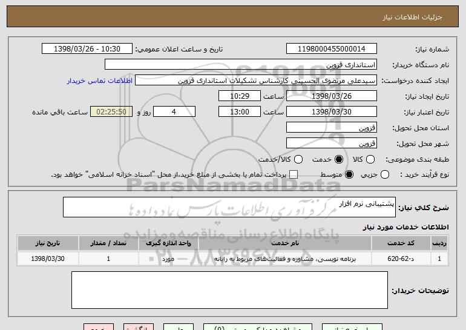Click the general description box پشتیبانی نرم افزار
This screenshot has height=330, width=466.
229,207
